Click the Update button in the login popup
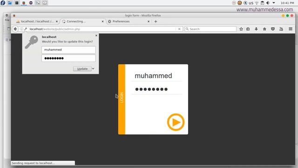This screenshot has height=168, width=298. coord(82,69)
